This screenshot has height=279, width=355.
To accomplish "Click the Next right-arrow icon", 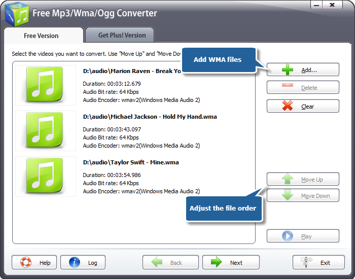I will pos(217,262).
